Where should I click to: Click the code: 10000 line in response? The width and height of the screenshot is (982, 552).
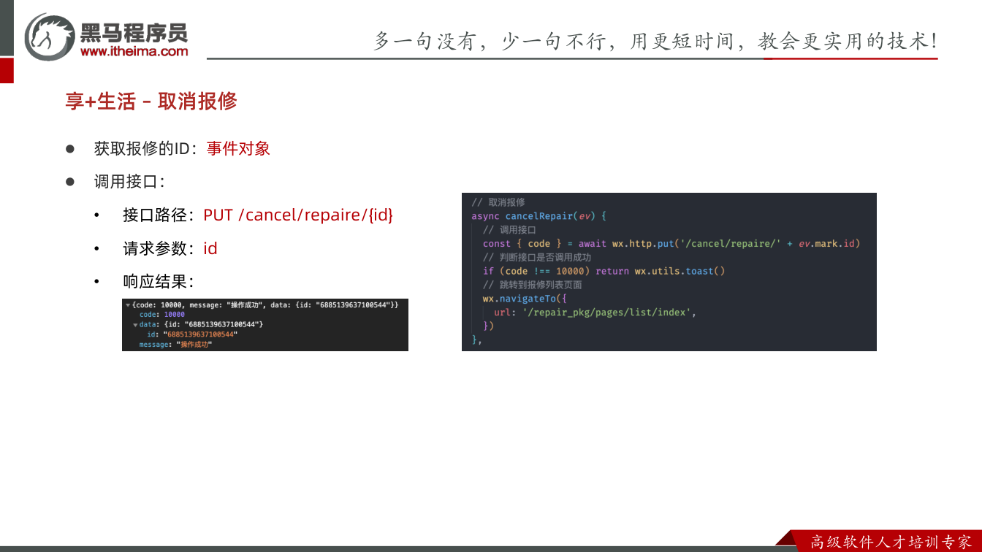tap(162, 314)
